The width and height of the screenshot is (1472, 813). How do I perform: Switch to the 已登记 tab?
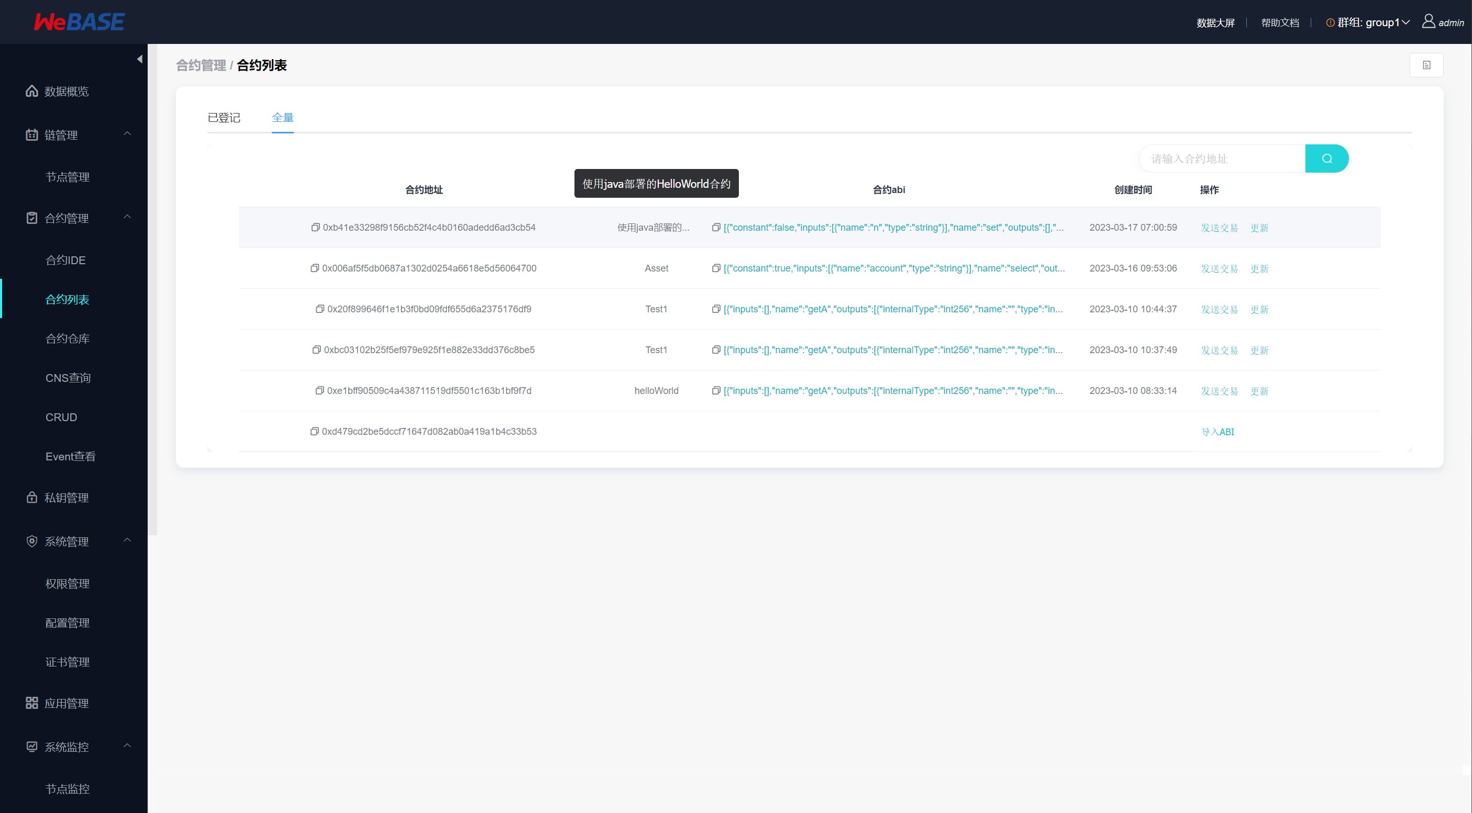(224, 118)
